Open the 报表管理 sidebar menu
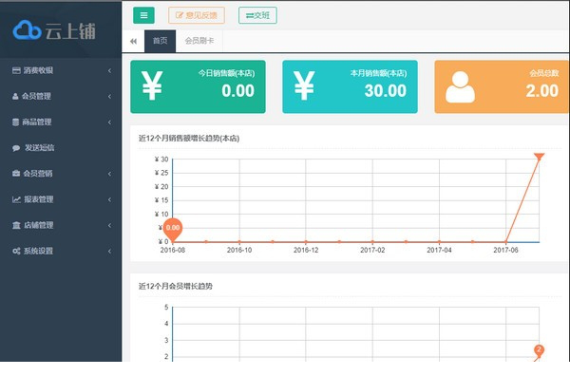This screenshot has height=376, width=570. [x=61, y=199]
